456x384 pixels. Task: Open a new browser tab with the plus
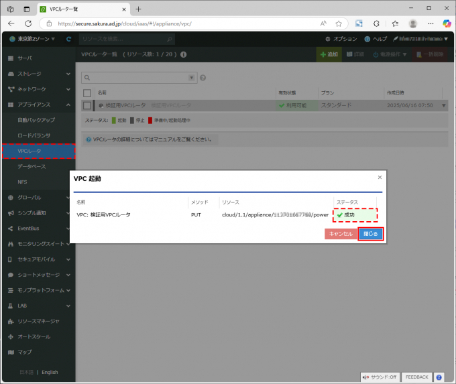[x=138, y=9]
